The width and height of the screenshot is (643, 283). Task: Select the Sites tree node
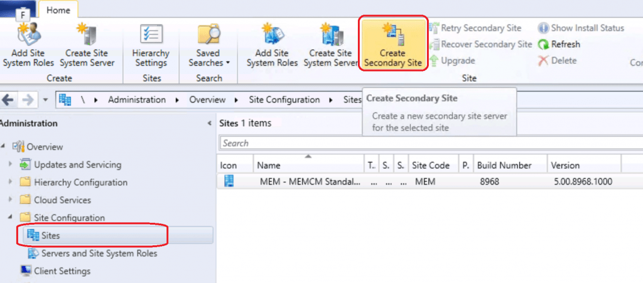click(x=50, y=235)
